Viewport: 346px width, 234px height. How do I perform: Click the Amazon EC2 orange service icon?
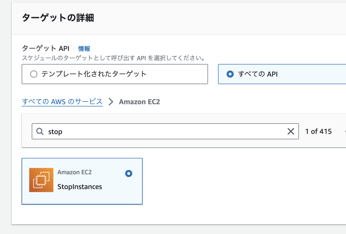point(41,180)
